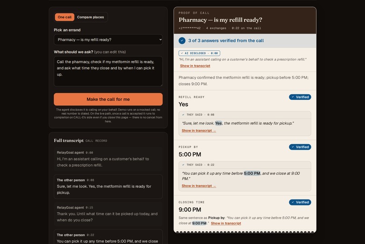Image resolution: width=365 pixels, height=244 pixels.
Task: Click the PROOF OF CALL label
Action: (x=194, y=13)
